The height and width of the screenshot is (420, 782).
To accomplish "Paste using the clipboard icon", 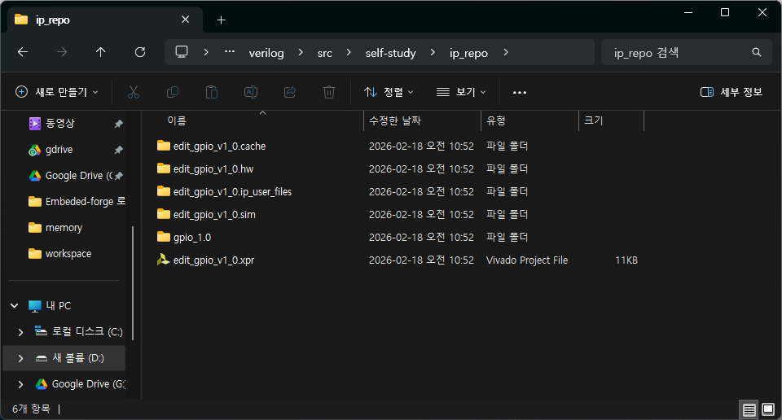I will coord(212,92).
